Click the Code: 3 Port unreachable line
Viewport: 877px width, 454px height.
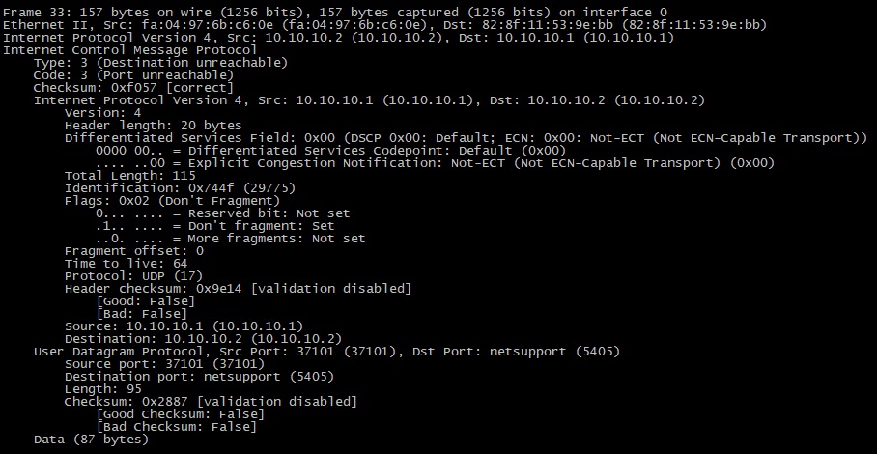(133, 74)
